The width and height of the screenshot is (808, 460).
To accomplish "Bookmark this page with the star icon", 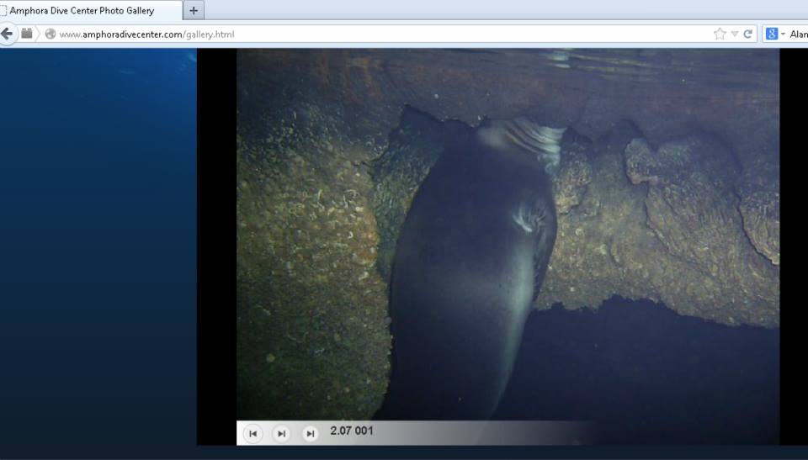I will pos(720,34).
